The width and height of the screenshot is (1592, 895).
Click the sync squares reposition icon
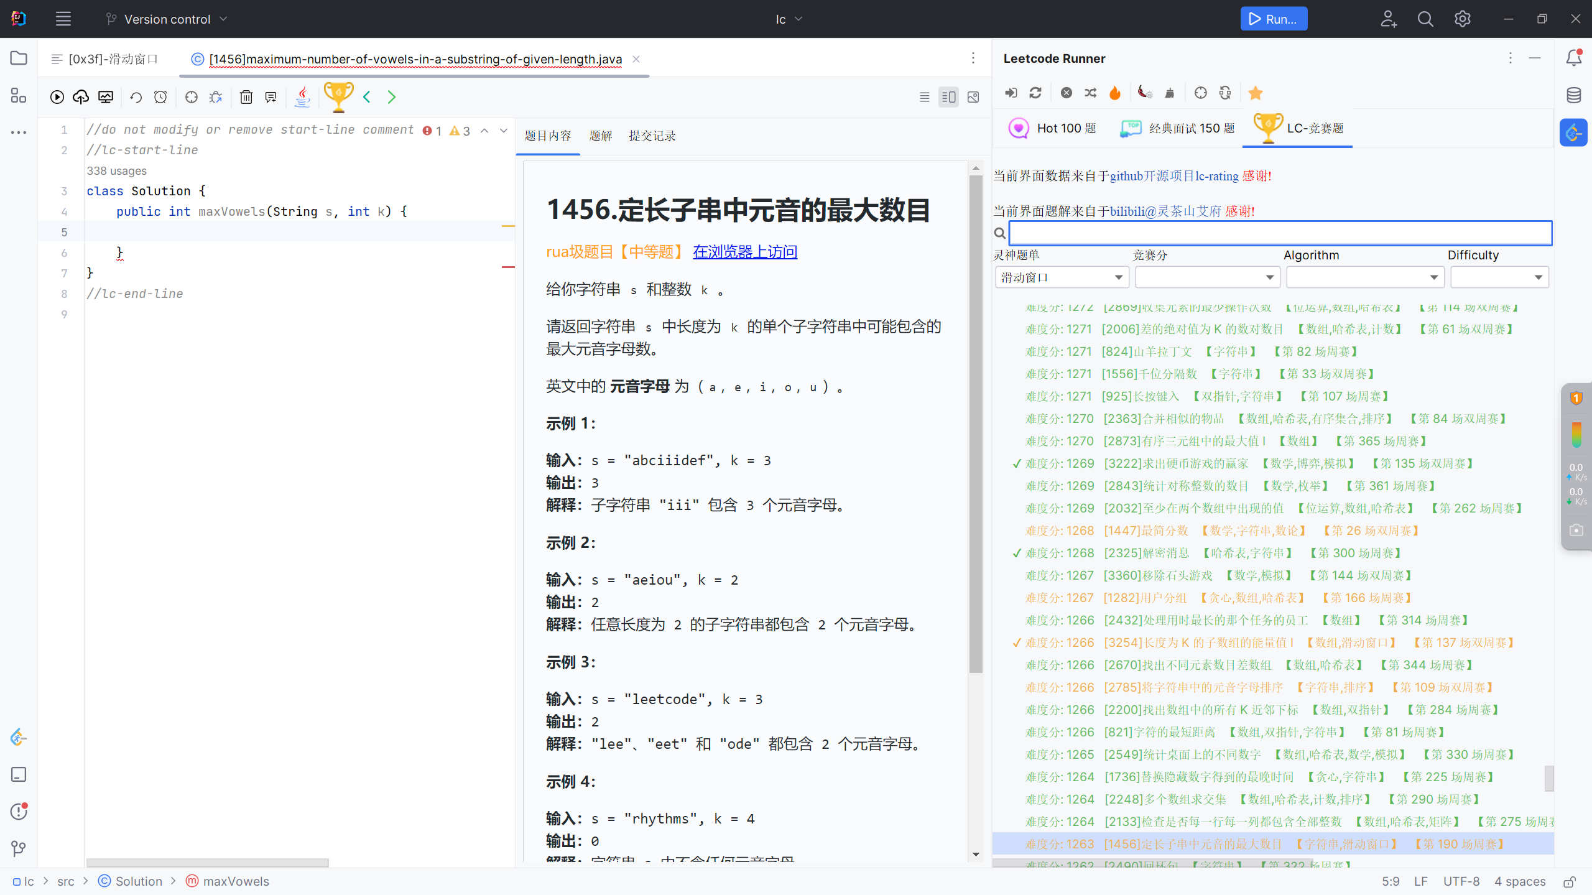1225,93
